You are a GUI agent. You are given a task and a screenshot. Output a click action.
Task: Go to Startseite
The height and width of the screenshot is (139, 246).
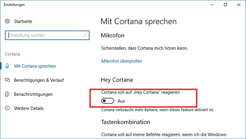(x=23, y=21)
